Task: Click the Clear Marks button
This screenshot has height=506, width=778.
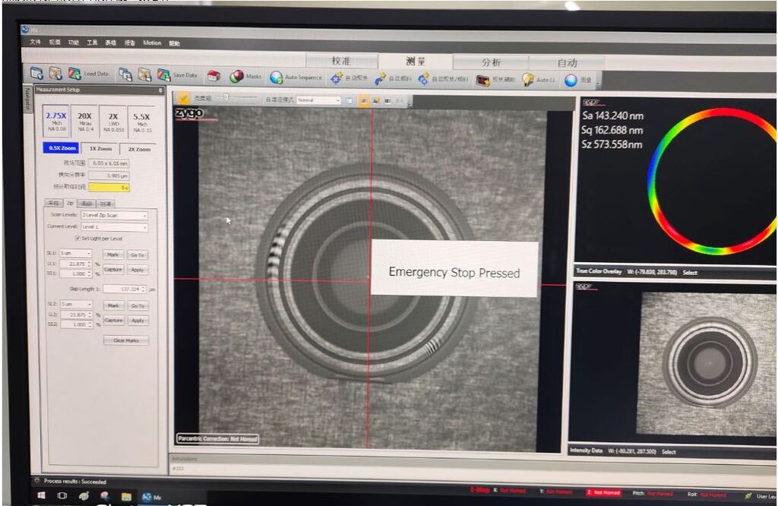Action: [125, 340]
